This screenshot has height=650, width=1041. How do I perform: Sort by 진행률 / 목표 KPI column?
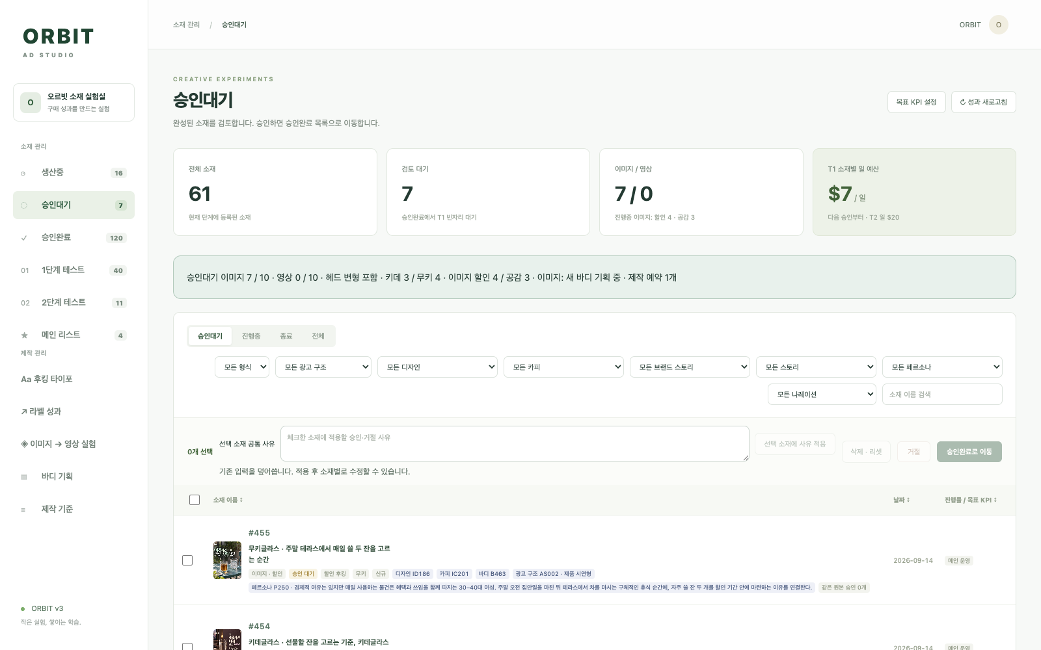point(971,500)
